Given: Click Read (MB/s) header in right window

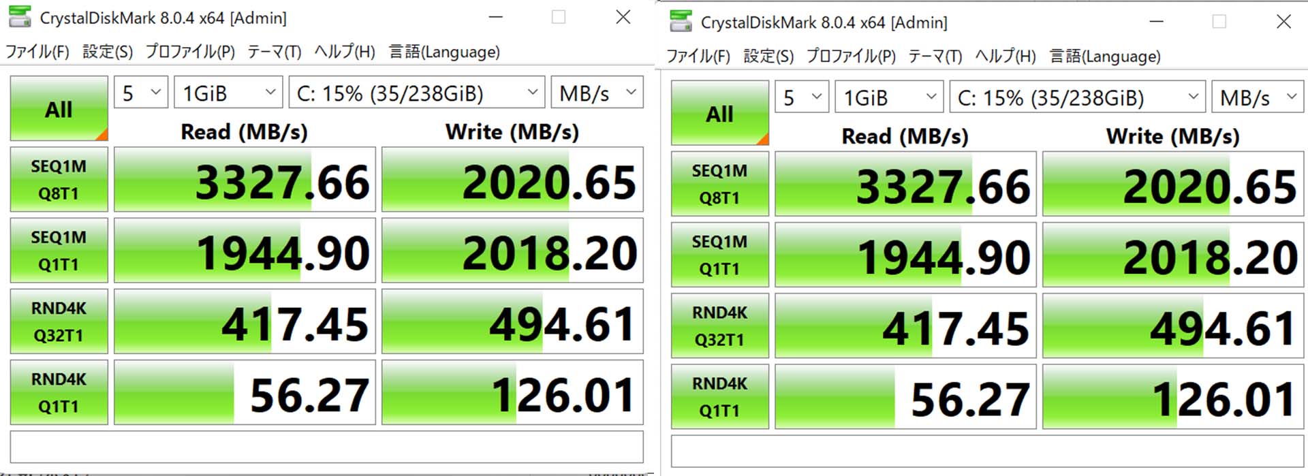Looking at the screenshot, I should tap(905, 136).
